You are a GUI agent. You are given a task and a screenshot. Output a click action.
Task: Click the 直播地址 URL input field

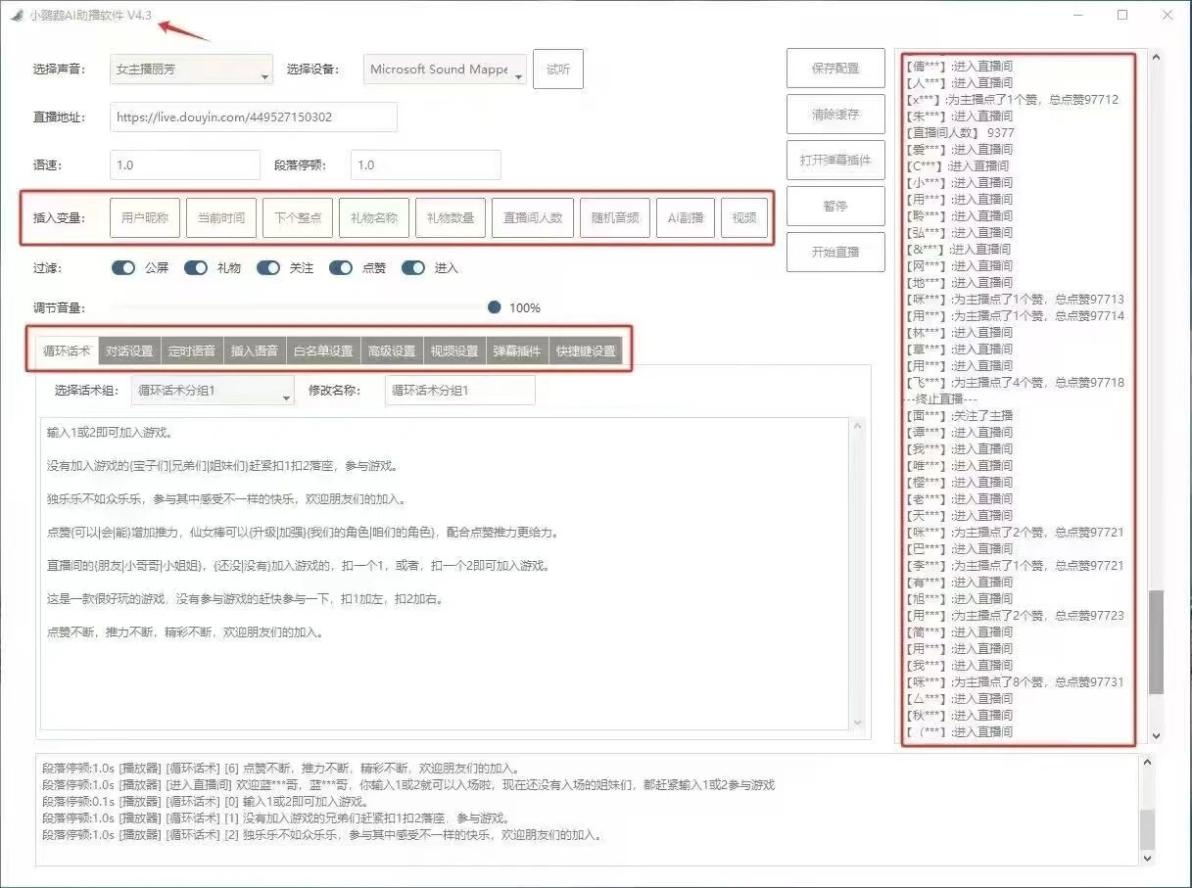click(x=253, y=117)
